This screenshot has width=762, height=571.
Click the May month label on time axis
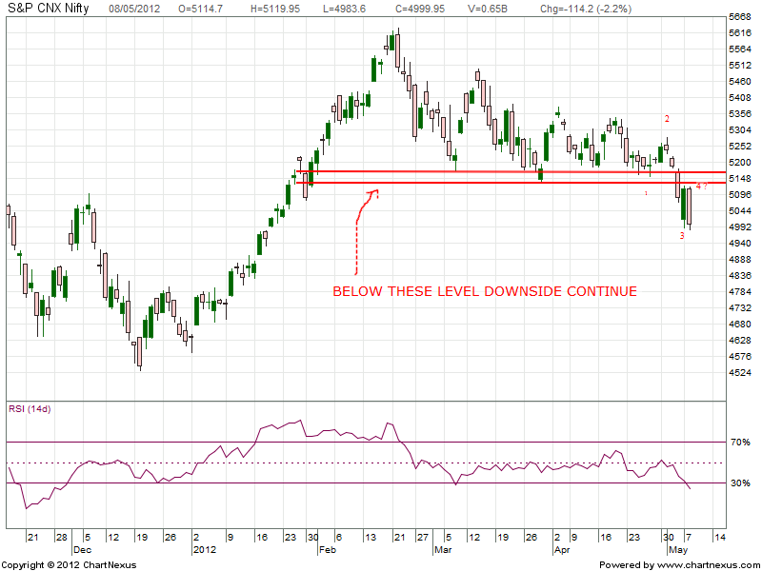(x=678, y=550)
